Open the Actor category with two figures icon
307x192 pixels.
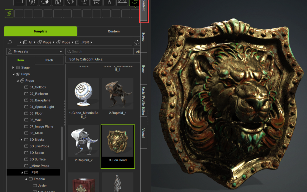(x=32, y=2)
